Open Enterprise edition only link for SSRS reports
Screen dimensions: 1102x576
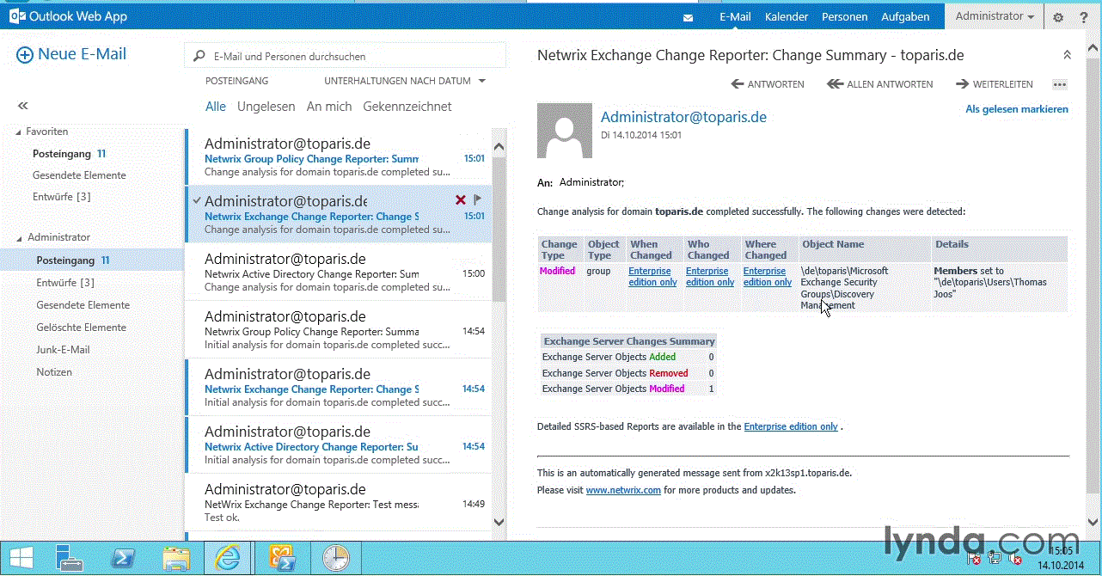point(791,426)
